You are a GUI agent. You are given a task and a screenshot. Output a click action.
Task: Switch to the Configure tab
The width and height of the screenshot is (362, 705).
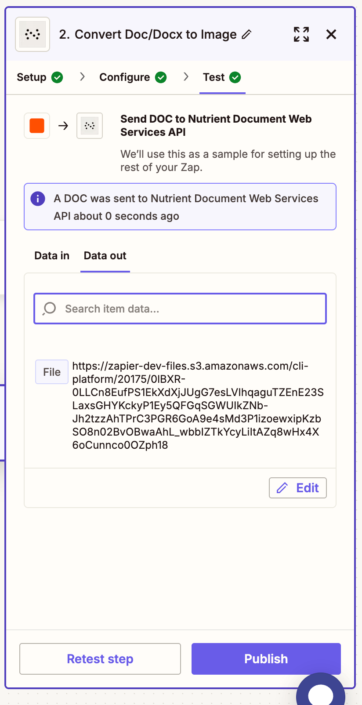click(125, 77)
